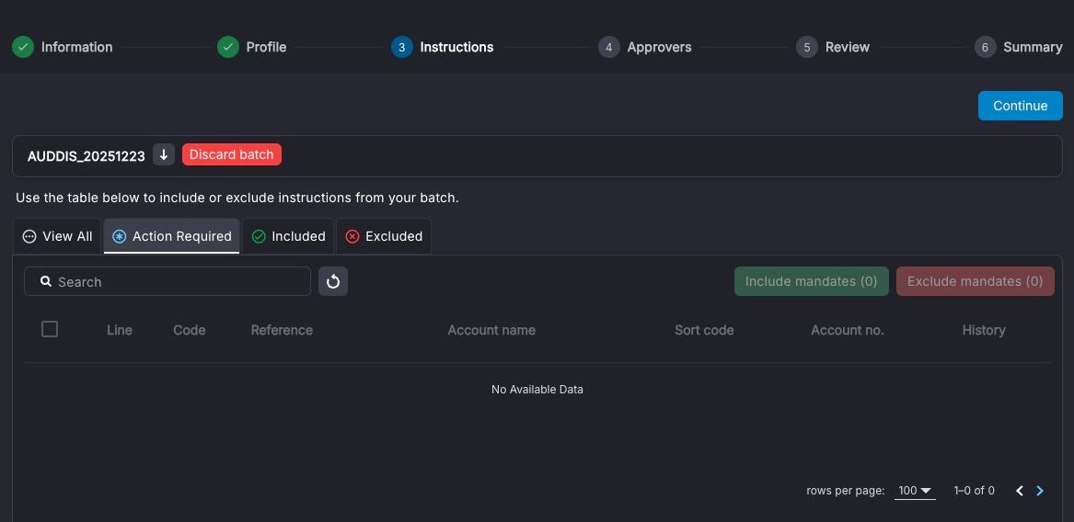Screen dimensions: 1074x522
Task: Click the 1–0 of 0 pagination text
Action: 974,491
